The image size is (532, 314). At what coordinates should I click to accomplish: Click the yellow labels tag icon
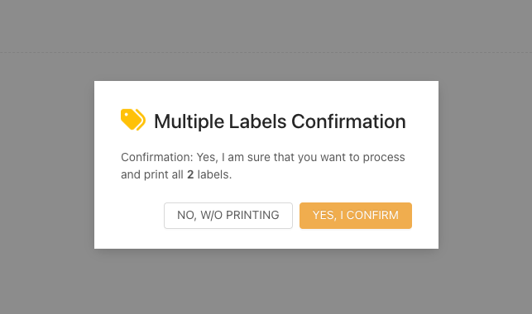(133, 120)
